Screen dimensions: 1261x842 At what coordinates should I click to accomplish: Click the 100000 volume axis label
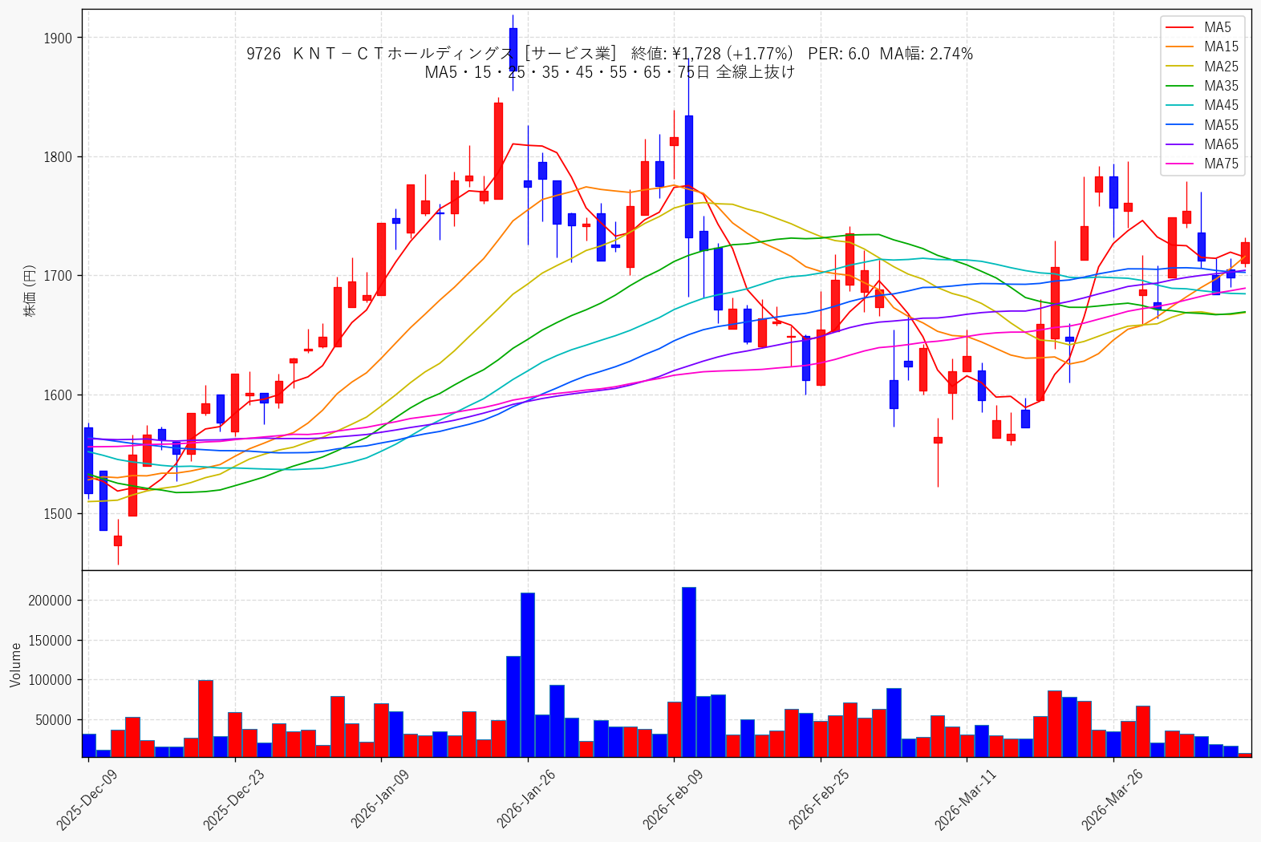tap(51, 680)
